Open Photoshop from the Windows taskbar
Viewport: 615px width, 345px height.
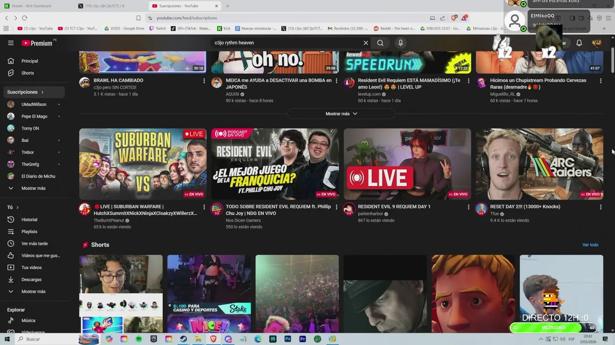click(x=288, y=339)
